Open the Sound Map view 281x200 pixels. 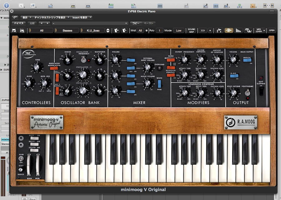tap(191, 31)
